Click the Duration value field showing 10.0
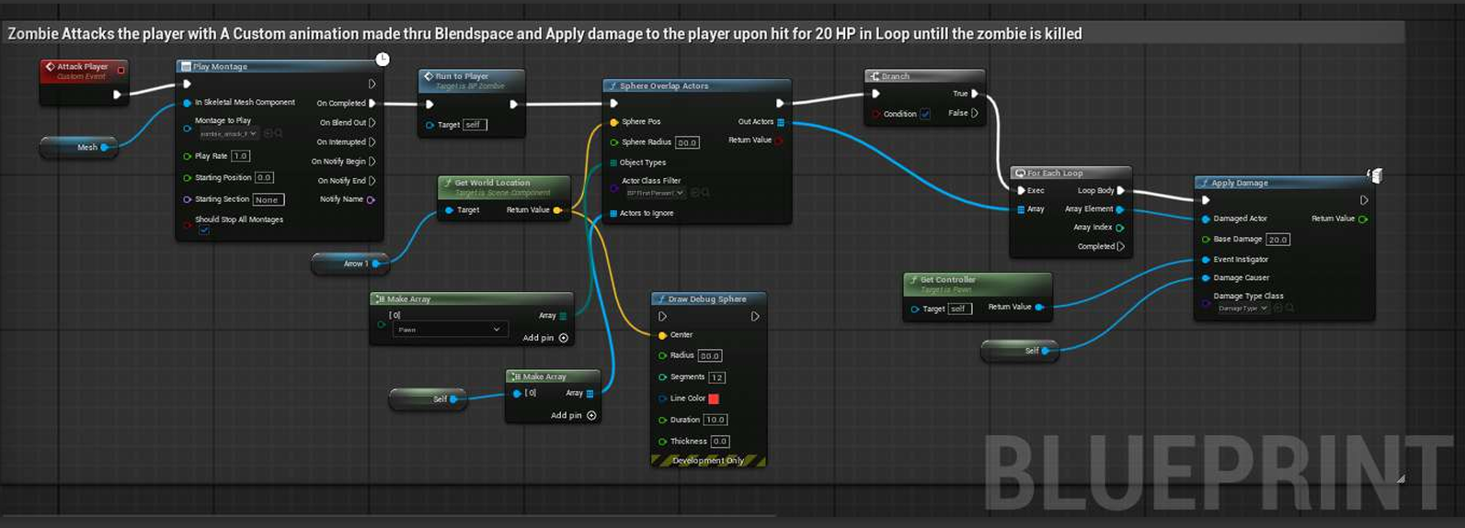This screenshot has width=1465, height=528. click(x=715, y=420)
